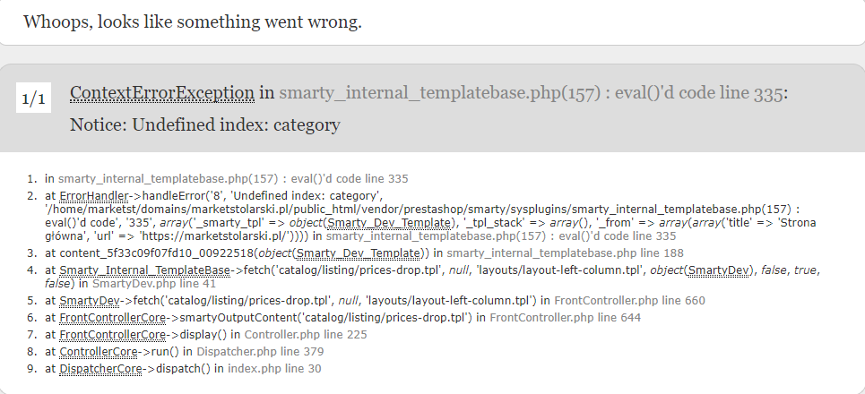Click 'Controller.php line 225' file reference
Screen dimensions: 865x394
[306, 335]
